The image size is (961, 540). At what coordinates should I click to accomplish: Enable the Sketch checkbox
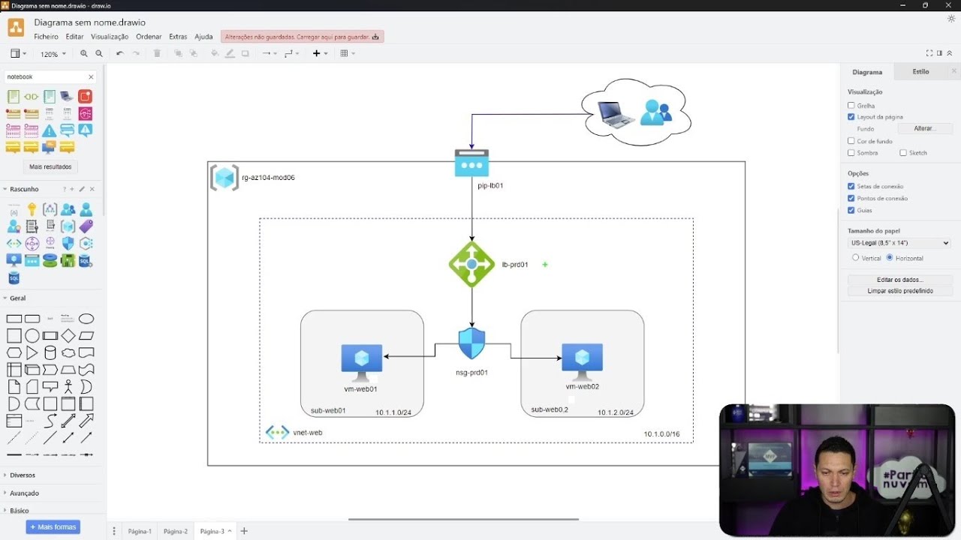(903, 152)
